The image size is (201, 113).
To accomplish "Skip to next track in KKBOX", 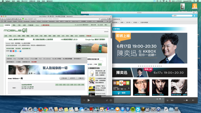I will pos(94,100).
